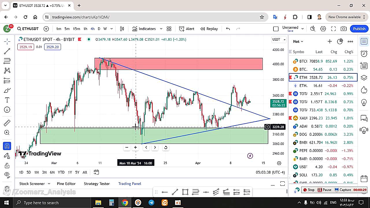Toggle magnet mode in left toolbar

click(x=7, y=146)
